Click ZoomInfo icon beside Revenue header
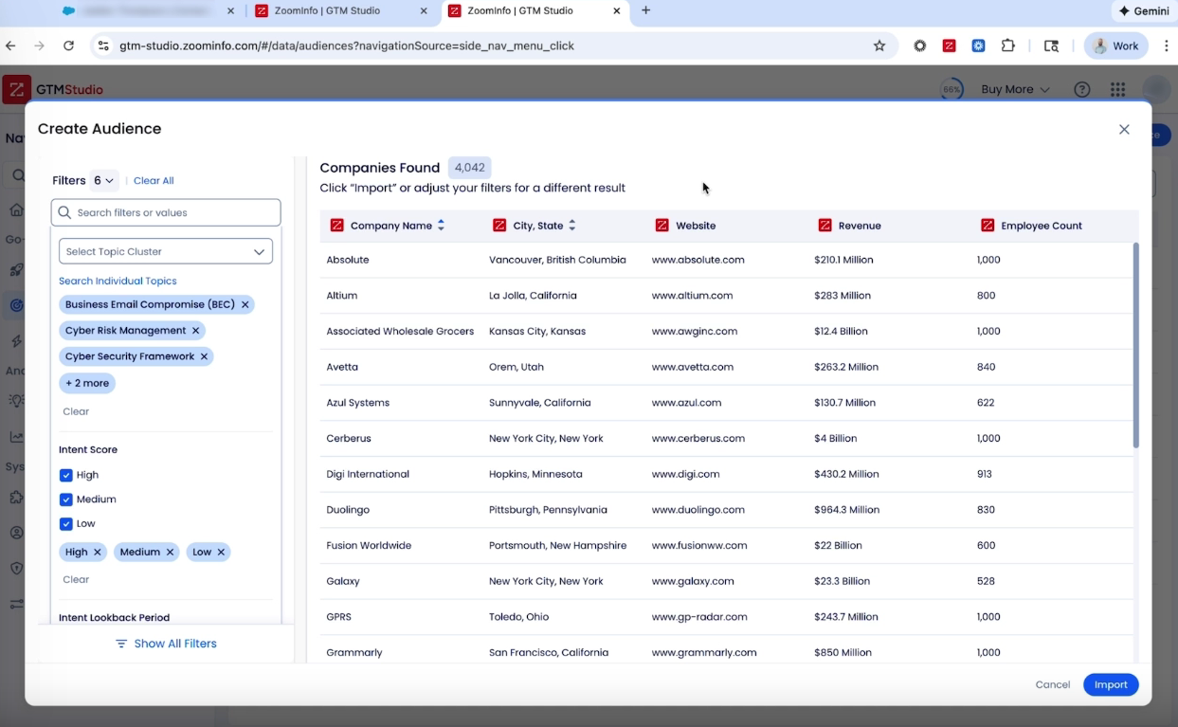This screenshot has width=1178, height=727. pyautogui.click(x=825, y=226)
